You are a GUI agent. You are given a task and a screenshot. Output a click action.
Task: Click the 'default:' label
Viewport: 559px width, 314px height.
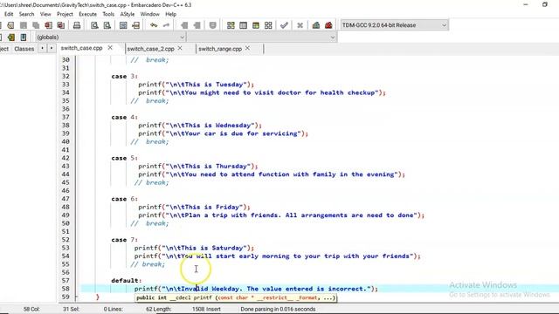click(x=126, y=281)
